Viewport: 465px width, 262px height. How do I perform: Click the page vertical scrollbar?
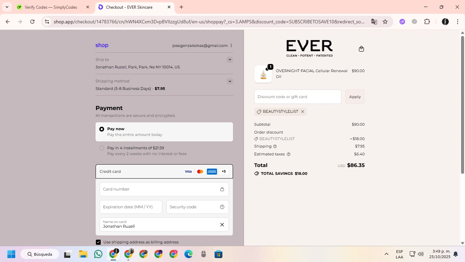[x=463, y=105]
